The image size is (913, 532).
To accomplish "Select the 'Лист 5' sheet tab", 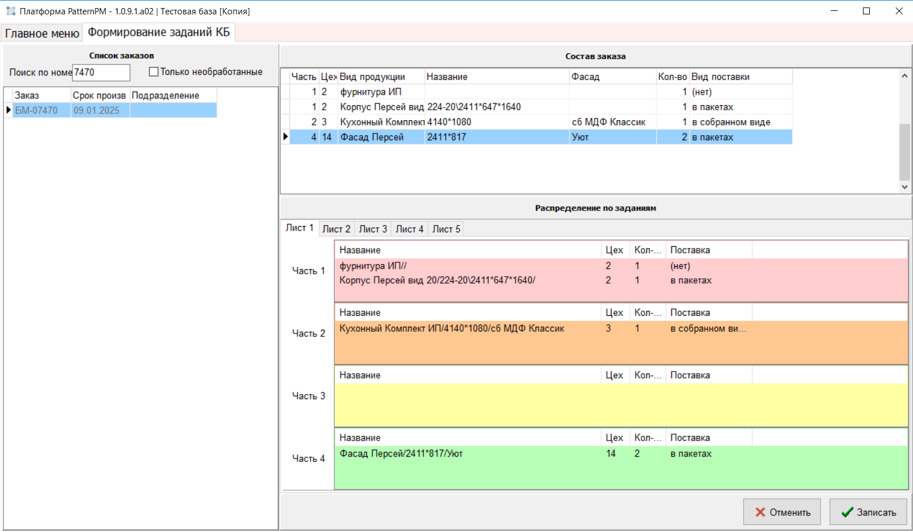I will [446, 229].
